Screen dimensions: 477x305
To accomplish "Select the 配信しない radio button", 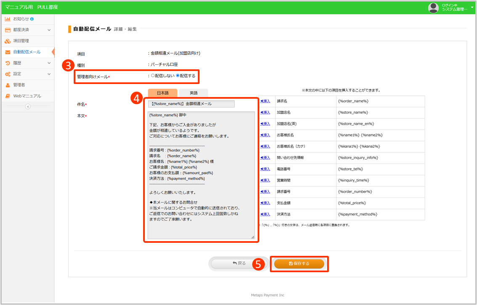I will pyautogui.click(x=153, y=76).
